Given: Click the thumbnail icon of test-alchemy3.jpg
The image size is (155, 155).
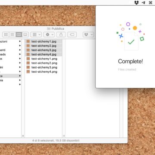Looking at the screenshot, I should coord(28,50).
